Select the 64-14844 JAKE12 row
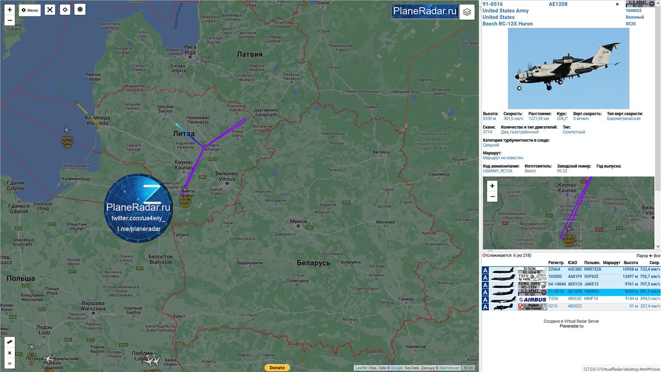The height and width of the screenshot is (372, 661). (x=571, y=284)
